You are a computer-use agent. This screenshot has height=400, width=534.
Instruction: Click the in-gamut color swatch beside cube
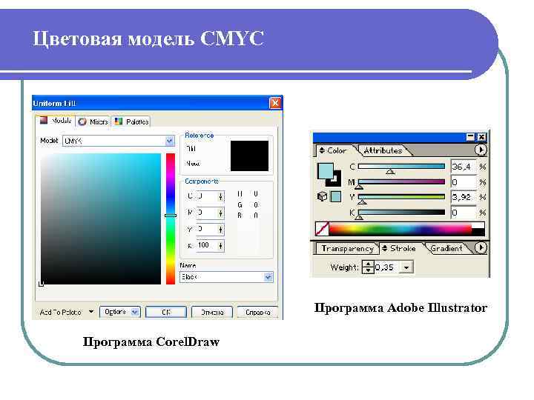pyautogui.click(x=336, y=196)
